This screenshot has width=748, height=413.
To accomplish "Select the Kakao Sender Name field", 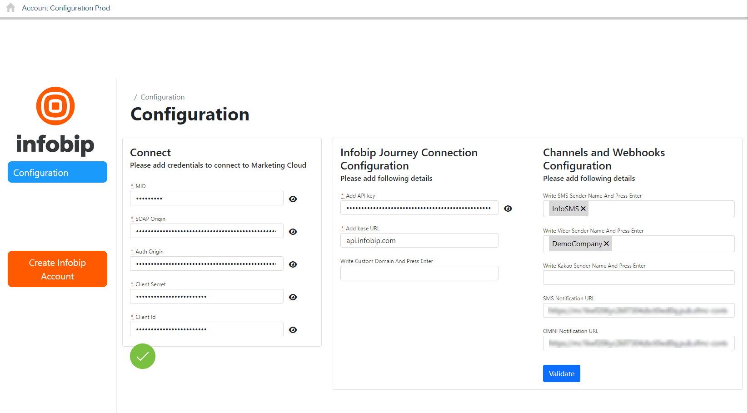I will click(x=638, y=278).
